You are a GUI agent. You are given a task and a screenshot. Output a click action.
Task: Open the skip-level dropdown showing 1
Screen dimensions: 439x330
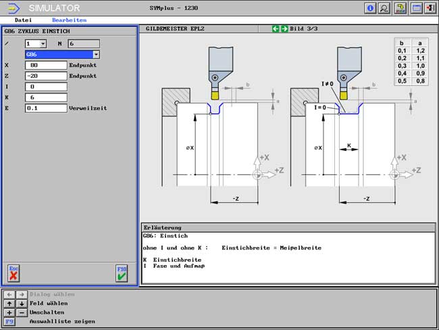pos(43,43)
